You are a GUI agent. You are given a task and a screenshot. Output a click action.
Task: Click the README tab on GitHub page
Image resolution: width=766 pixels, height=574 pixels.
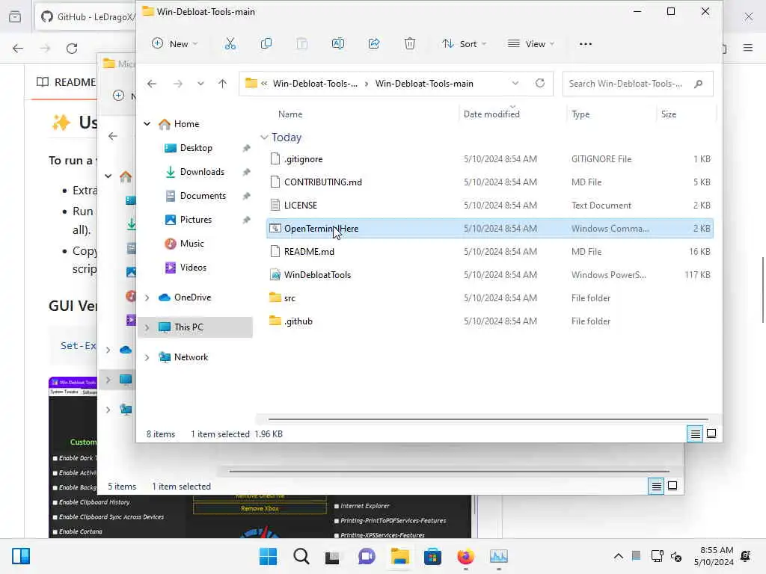(66, 82)
